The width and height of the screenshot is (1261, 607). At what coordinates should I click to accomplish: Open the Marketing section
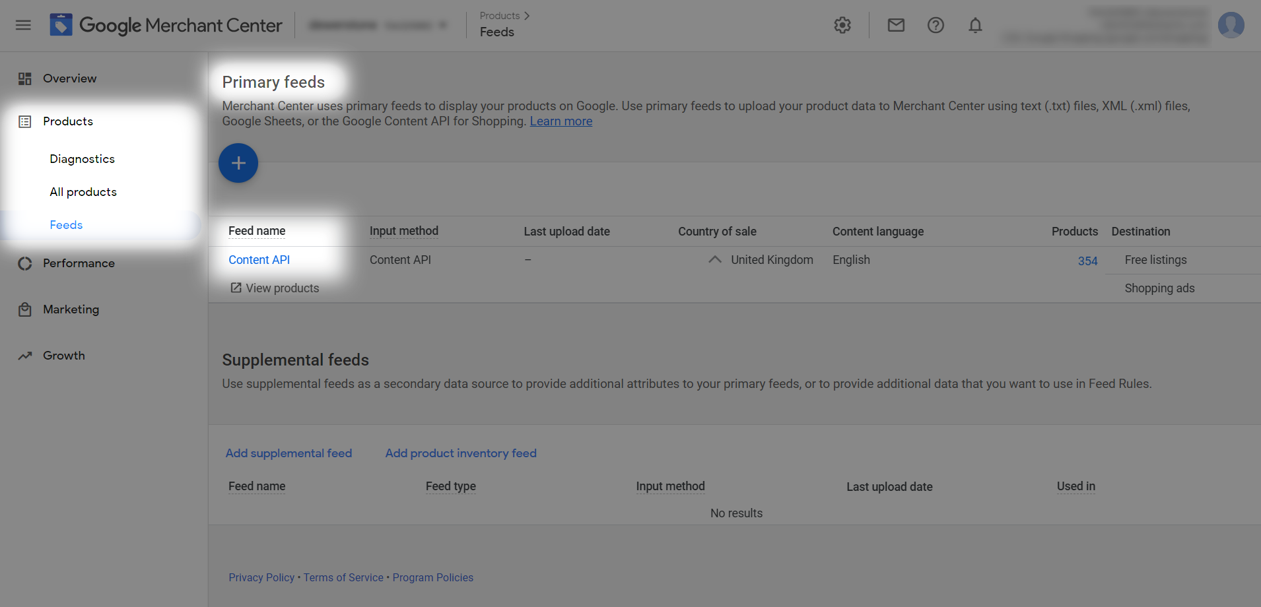pos(71,309)
